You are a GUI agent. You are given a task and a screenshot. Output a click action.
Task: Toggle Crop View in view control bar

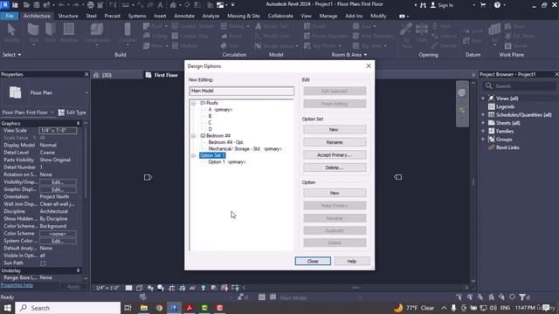pyautogui.click(x=171, y=288)
